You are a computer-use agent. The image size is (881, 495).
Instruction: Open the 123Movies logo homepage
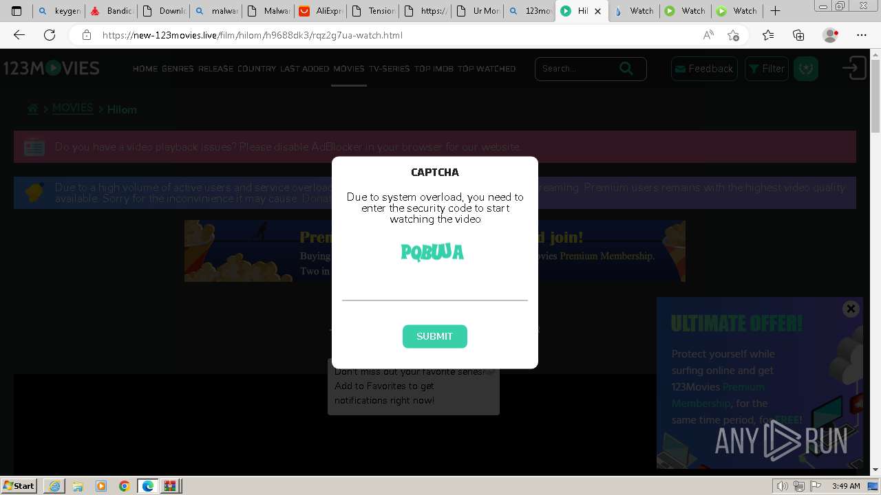pos(52,68)
